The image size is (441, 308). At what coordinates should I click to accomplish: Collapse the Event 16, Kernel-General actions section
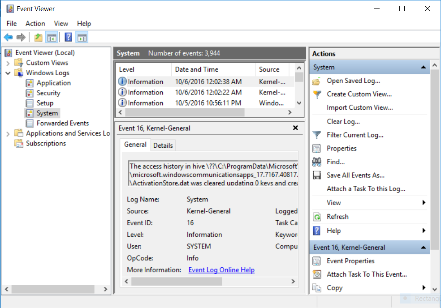point(423,248)
